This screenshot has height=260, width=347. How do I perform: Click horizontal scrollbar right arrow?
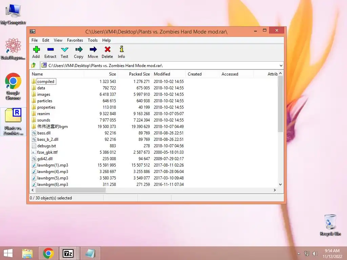click(x=274, y=190)
